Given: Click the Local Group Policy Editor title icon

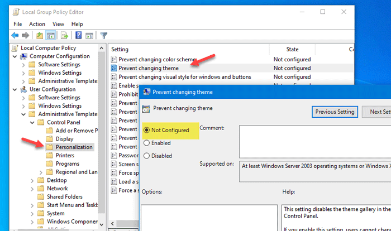Looking at the screenshot, I should point(16,12).
